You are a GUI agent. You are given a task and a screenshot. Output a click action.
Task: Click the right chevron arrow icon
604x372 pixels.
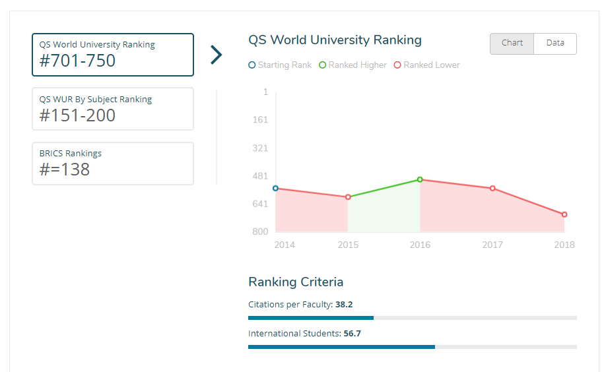click(x=216, y=55)
